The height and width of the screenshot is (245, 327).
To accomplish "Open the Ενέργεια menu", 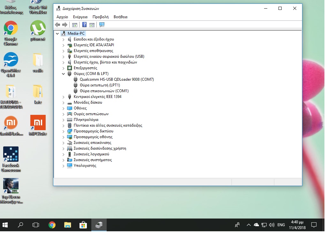I will [80, 17].
